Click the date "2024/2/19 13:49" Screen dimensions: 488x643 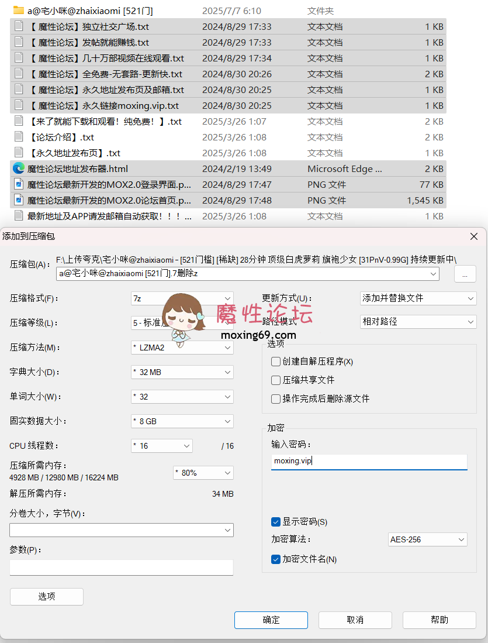(237, 169)
